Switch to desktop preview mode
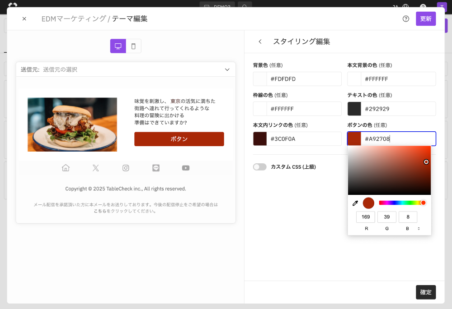Image resolution: width=452 pixels, height=309 pixels. 118,46
